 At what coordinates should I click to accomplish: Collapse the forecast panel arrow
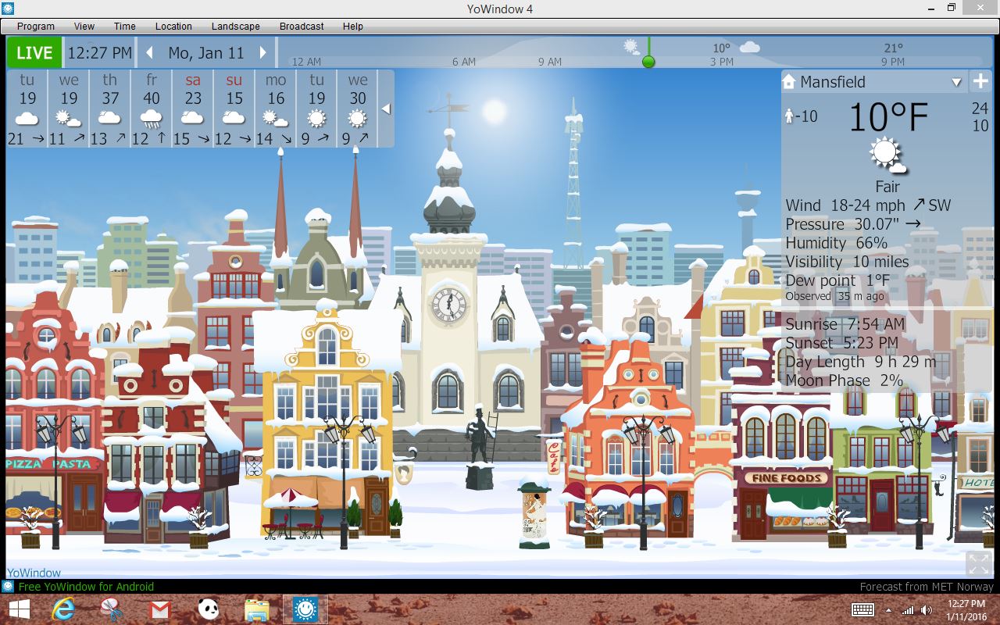pyautogui.click(x=386, y=109)
